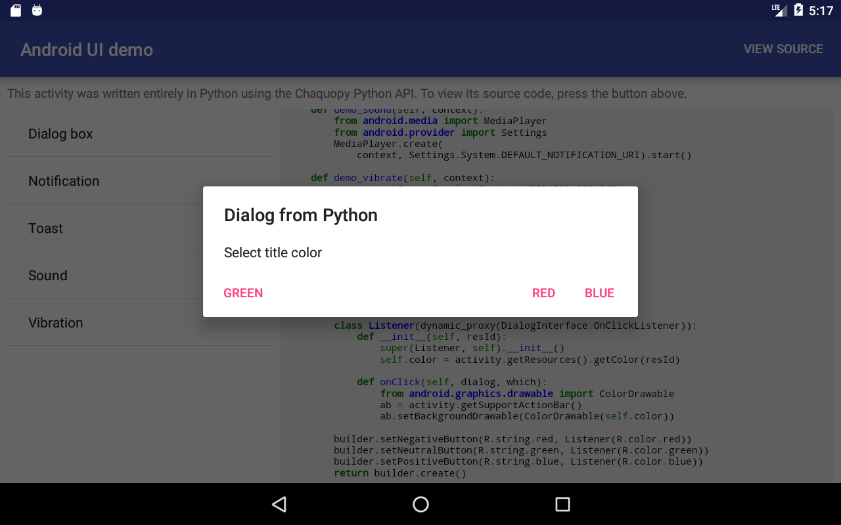Click the 'def demo_vibrate' code line
The width and height of the screenshot is (841, 525).
(403, 178)
